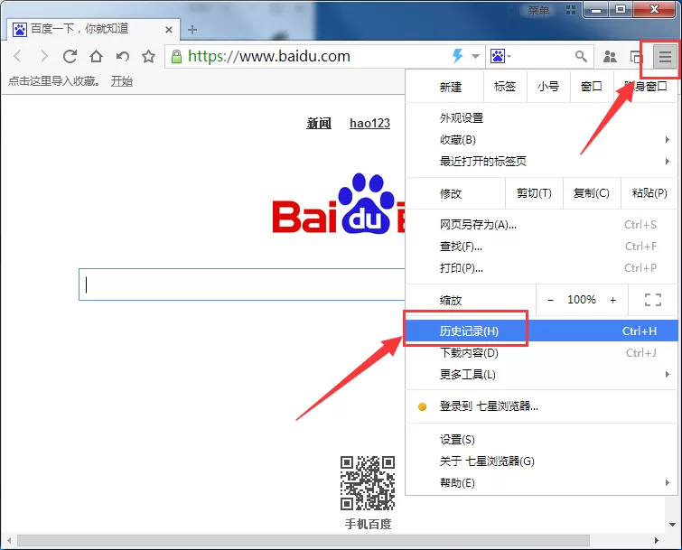Click the Baidu logo image
The height and width of the screenshot is (550, 682).
[x=339, y=204]
